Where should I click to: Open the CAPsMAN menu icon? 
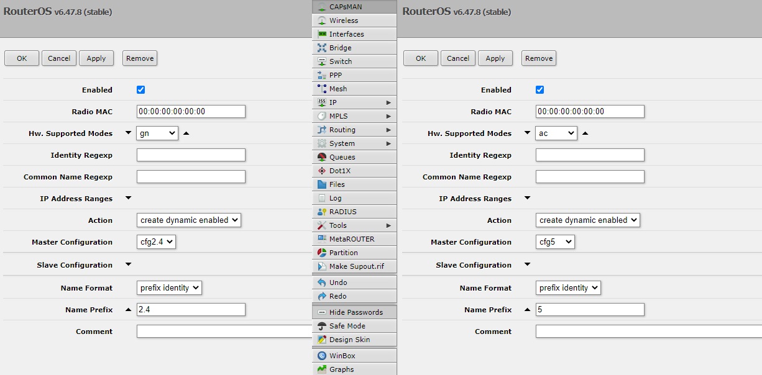[321, 7]
